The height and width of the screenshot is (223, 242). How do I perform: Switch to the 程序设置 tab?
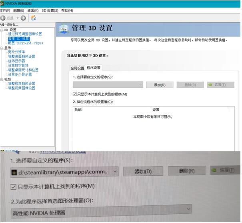point(94,68)
